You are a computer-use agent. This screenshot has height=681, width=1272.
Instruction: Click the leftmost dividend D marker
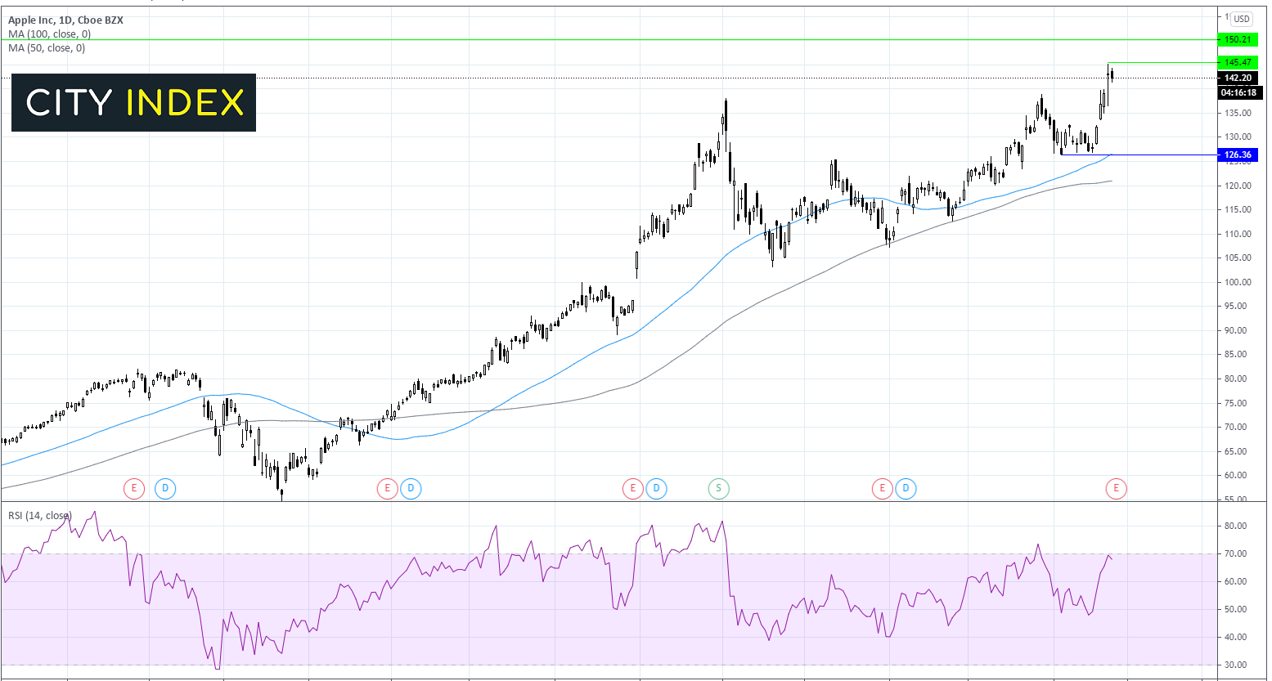tap(165, 489)
